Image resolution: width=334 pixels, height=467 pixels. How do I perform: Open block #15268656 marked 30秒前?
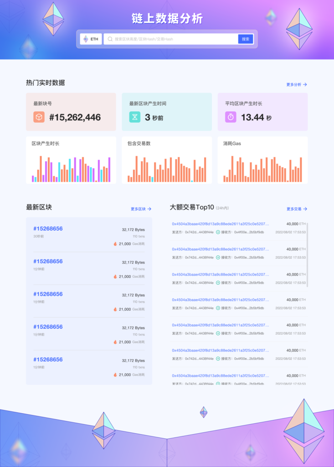[48, 228]
